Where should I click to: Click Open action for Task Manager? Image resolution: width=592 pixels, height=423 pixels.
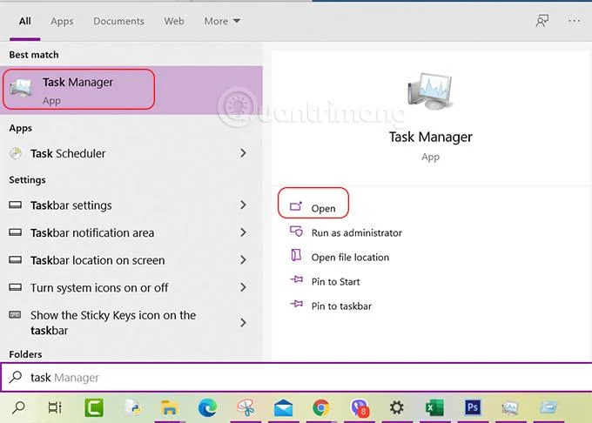(313, 207)
